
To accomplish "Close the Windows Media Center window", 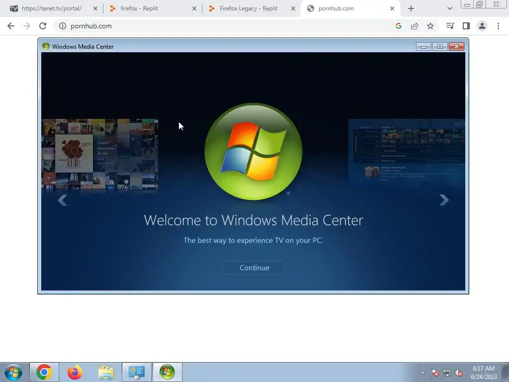I will (x=456, y=47).
